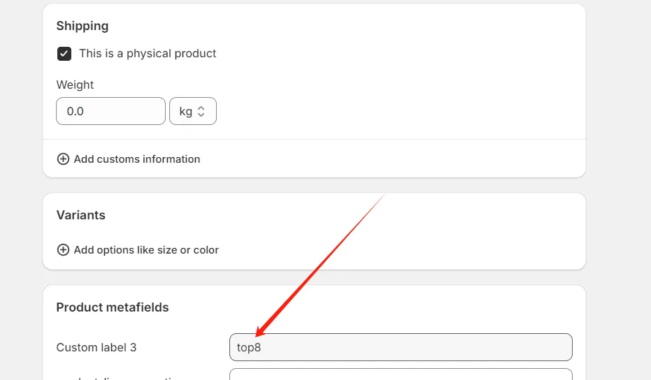Click the Weight input field showing 0.0

point(110,111)
